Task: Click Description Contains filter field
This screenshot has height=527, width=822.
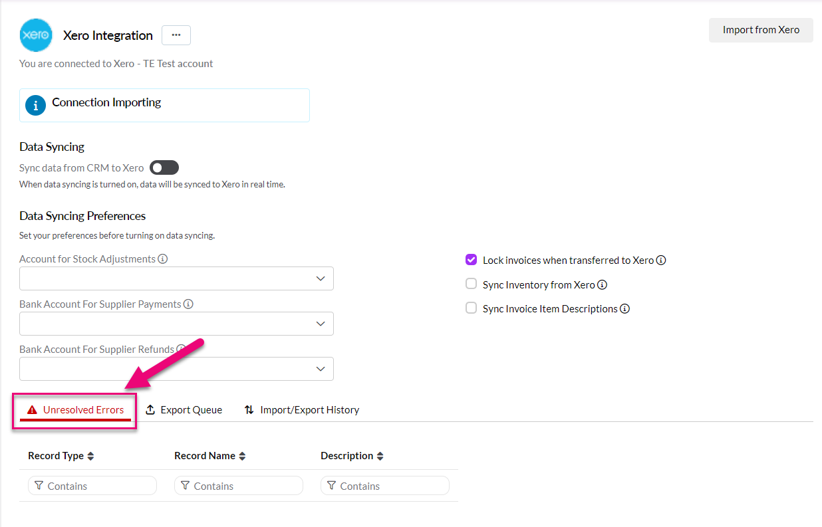Action: point(385,486)
